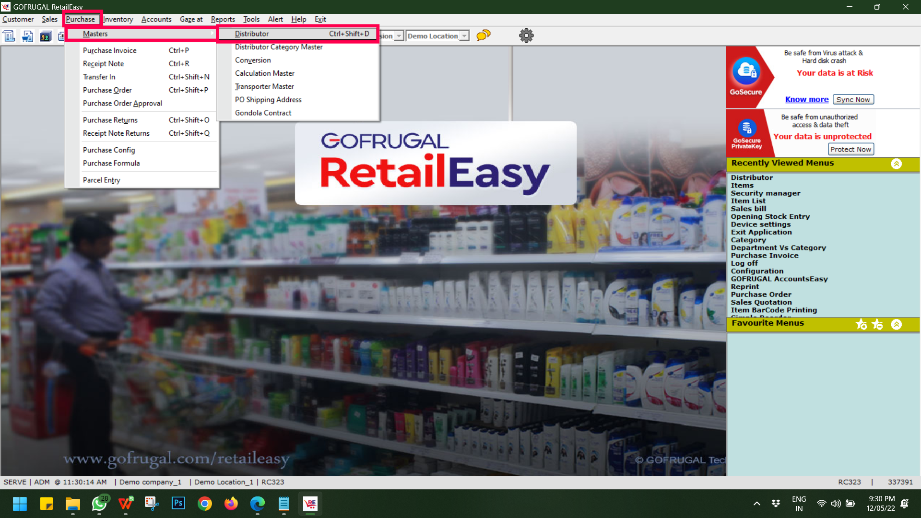Choose Purchase Invoice from Purchase menu
Image resolution: width=921 pixels, height=518 pixels.
pos(109,50)
